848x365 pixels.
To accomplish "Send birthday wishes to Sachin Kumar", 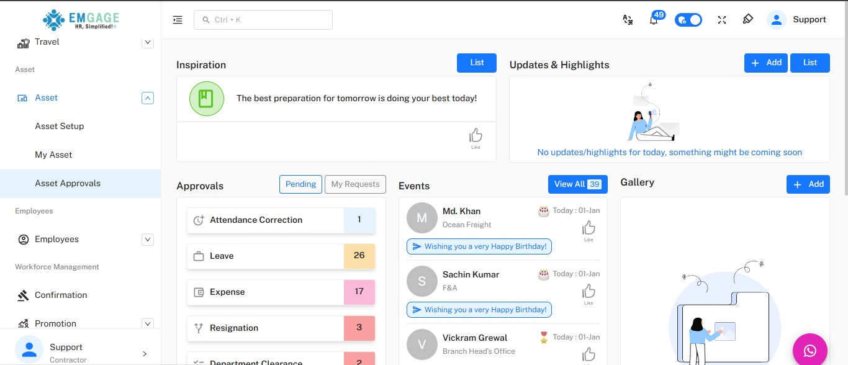I will tap(479, 309).
